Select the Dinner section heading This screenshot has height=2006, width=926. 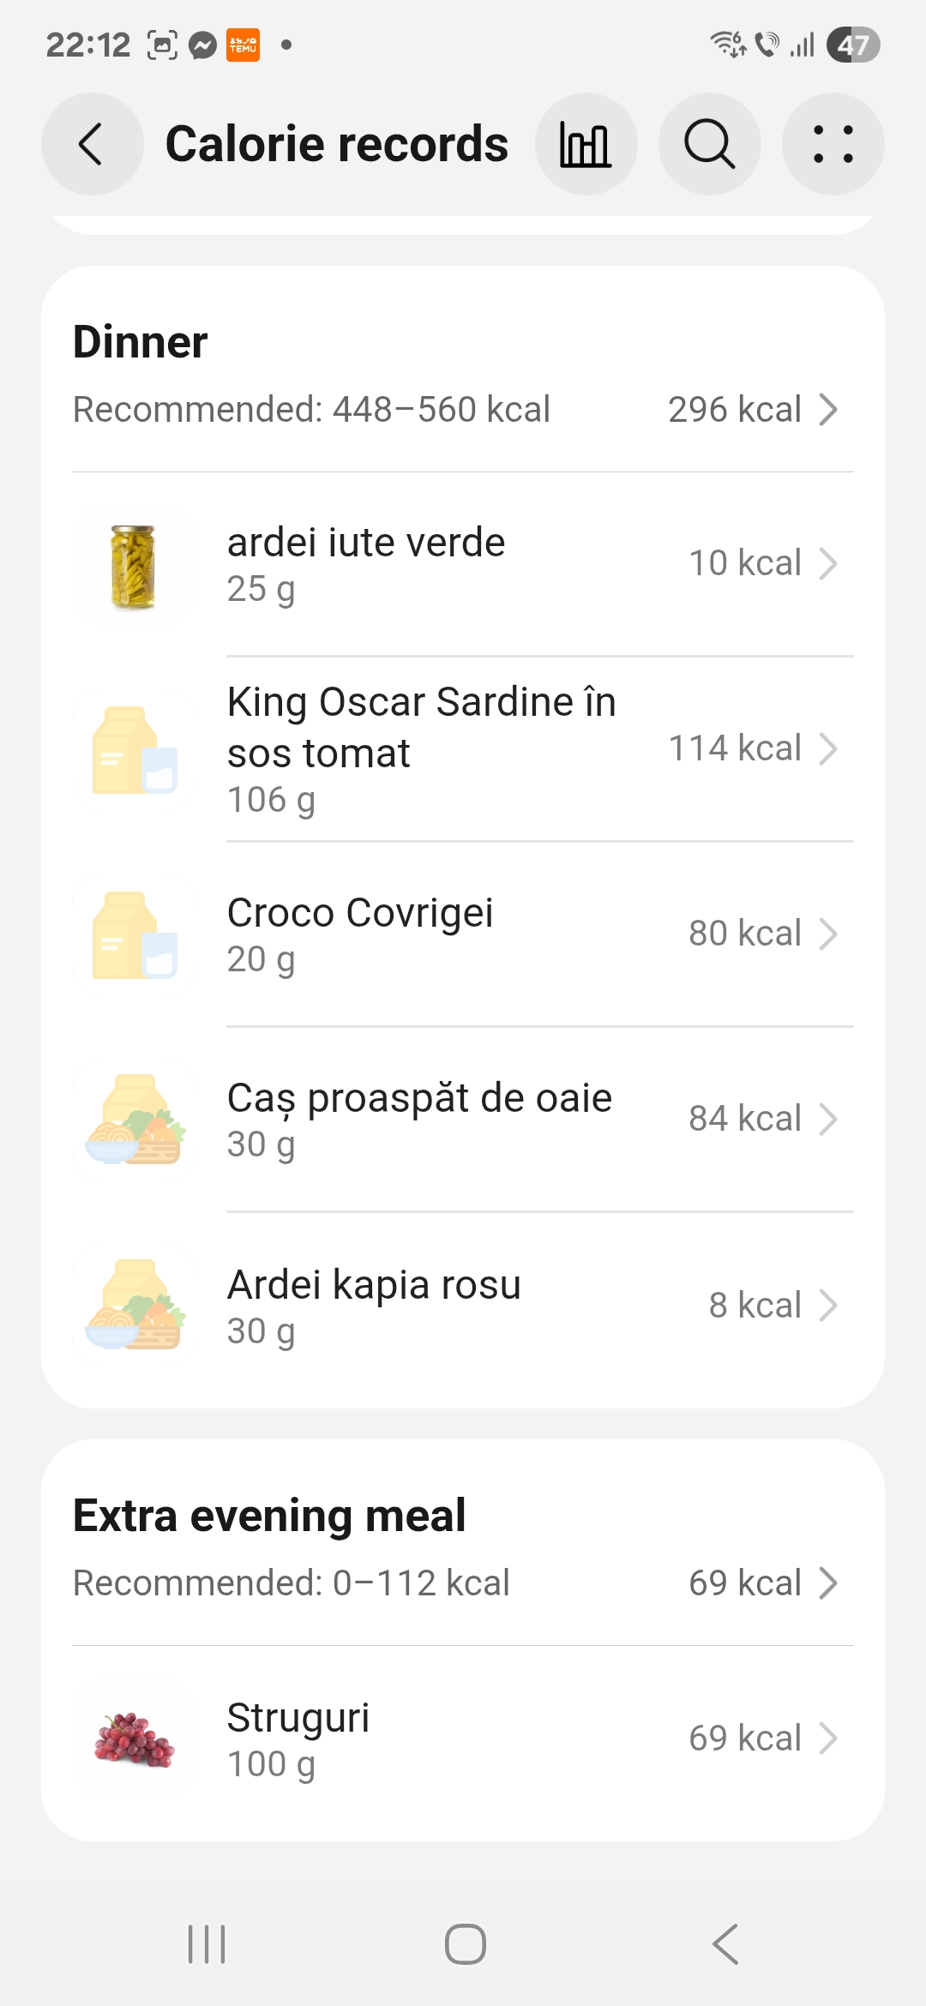141,342
